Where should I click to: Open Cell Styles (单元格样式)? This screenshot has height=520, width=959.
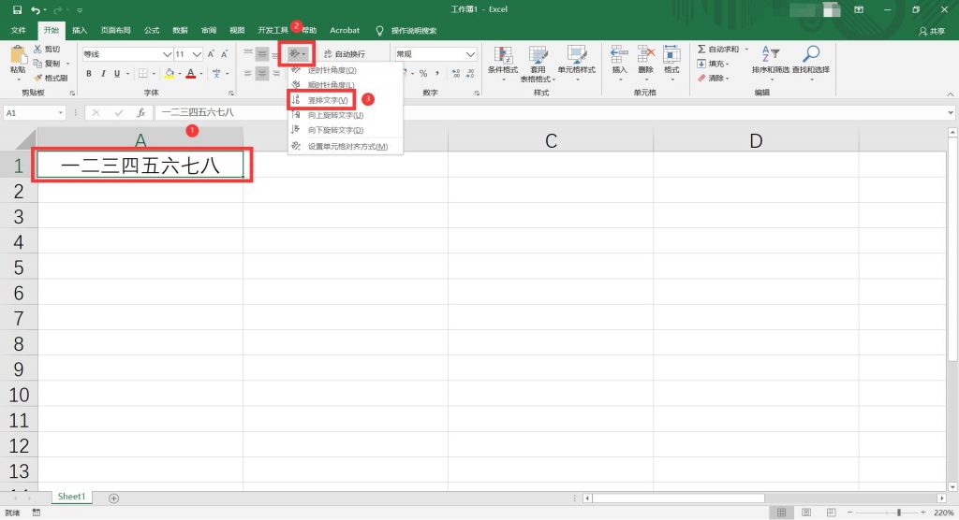576,64
